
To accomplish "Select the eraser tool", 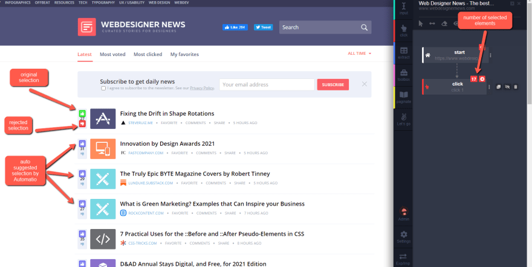I will 444,24.
